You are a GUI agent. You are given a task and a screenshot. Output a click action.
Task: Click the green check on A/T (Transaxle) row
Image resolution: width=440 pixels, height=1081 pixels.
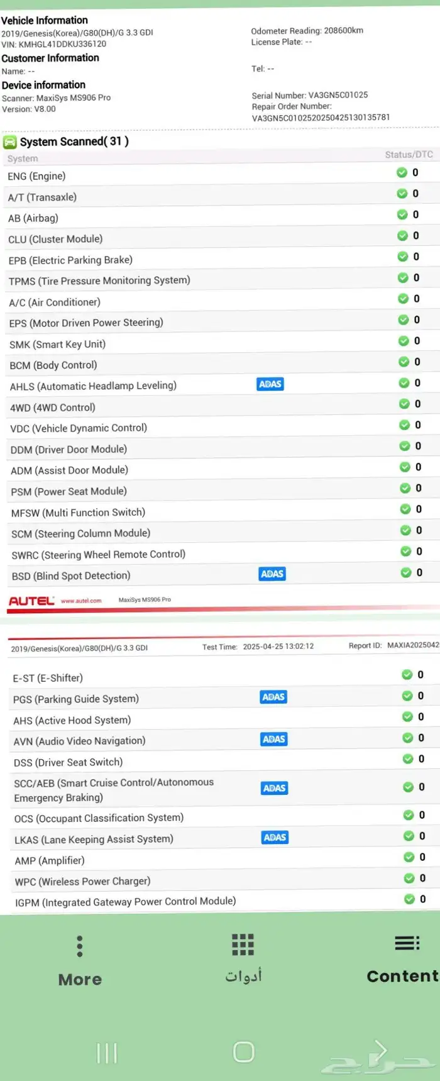[x=402, y=193]
